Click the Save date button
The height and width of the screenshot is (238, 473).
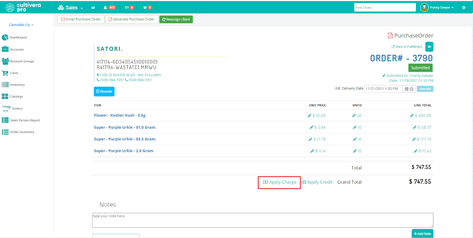[425, 89]
